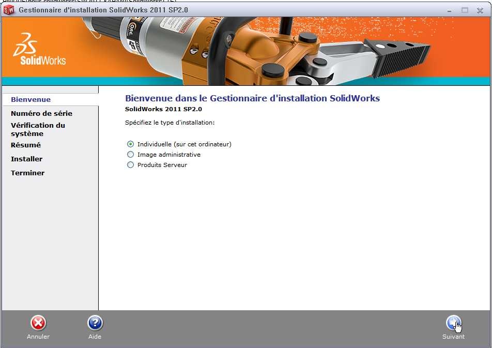
Task: Click the window title Gestionnaire d'installation SolidWorks 2011
Action: point(103,10)
